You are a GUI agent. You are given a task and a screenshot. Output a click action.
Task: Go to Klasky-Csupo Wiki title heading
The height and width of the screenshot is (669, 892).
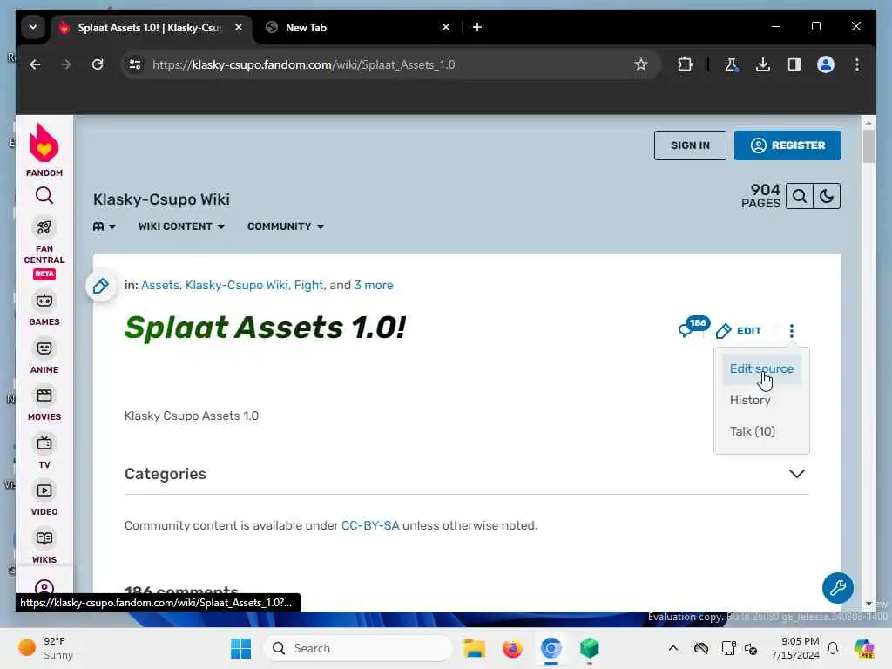[161, 199]
